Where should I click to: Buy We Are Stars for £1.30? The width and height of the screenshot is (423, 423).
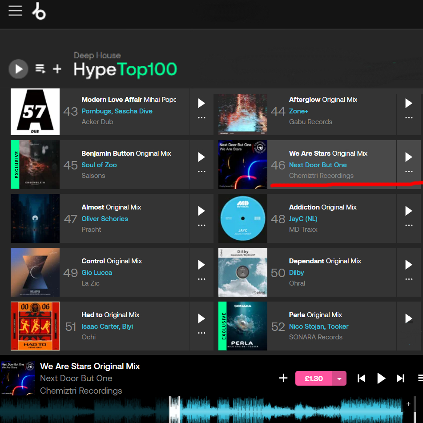point(314,378)
